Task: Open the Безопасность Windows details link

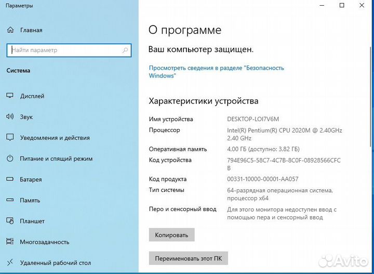Action: [216, 72]
